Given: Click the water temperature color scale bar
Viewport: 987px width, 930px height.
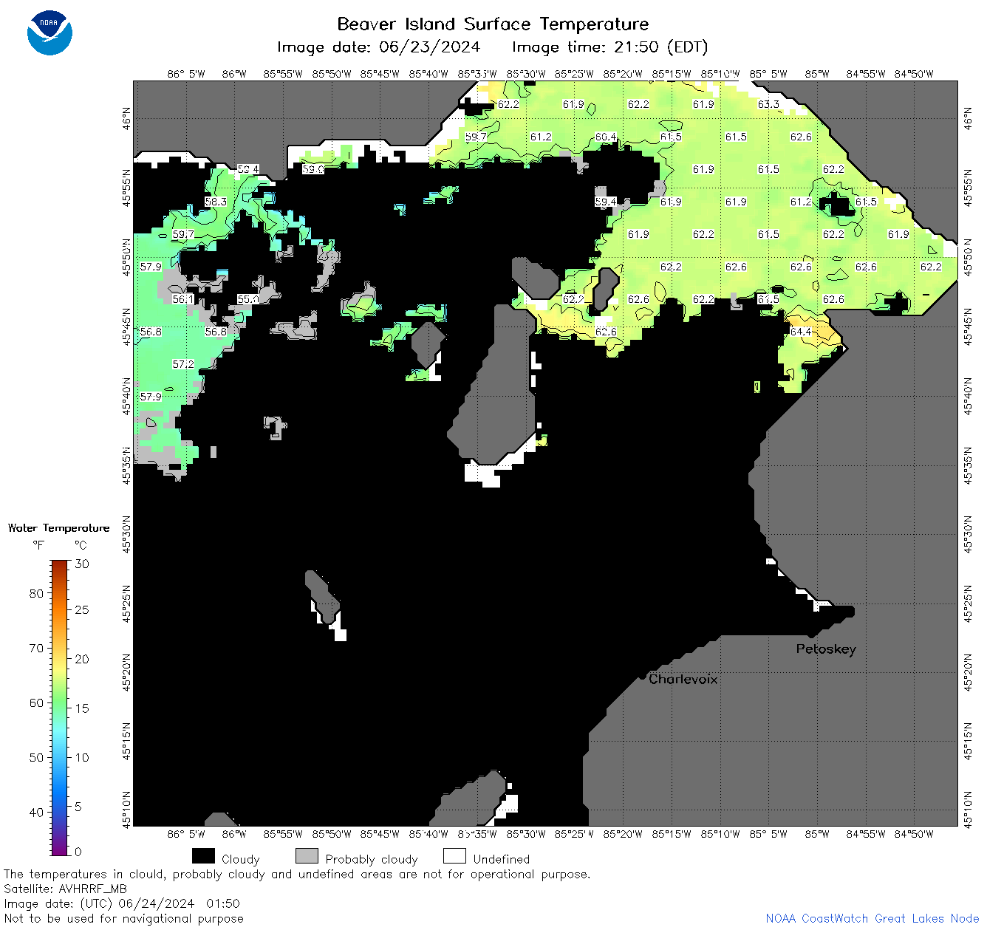Looking at the screenshot, I should coord(60,706).
